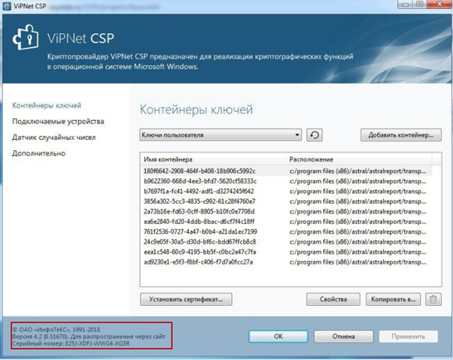The height and width of the screenshot is (360, 453).
Task: Click Копировать в button
Action: pyautogui.click(x=394, y=299)
